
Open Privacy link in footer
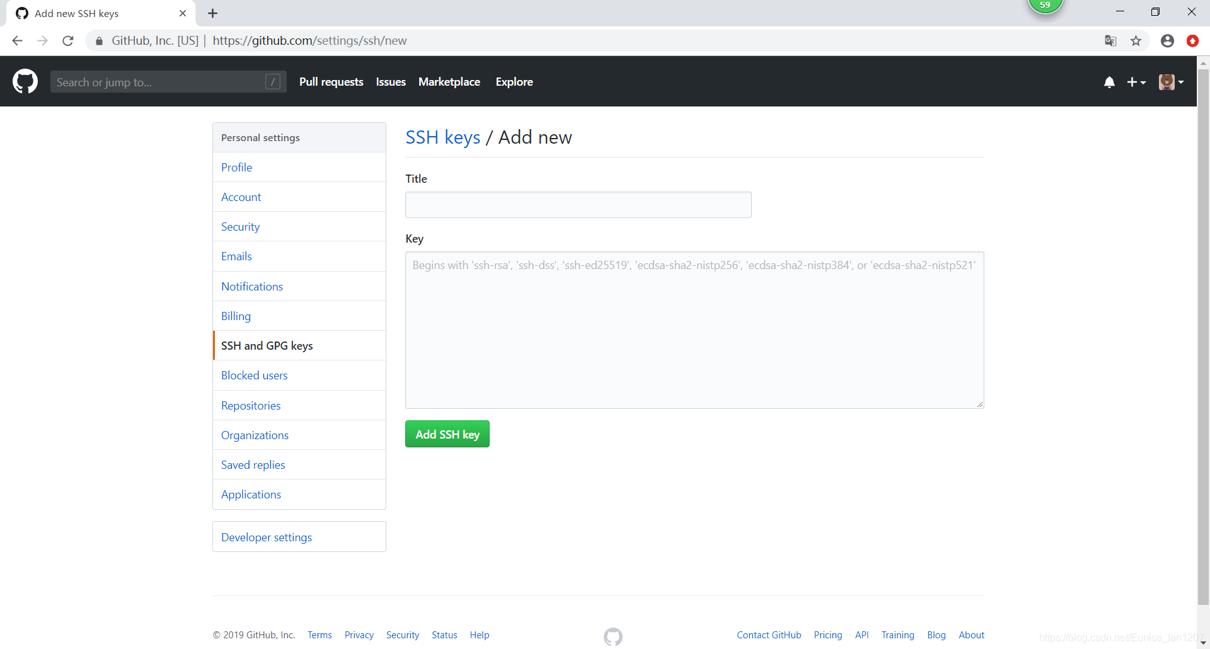tap(359, 635)
